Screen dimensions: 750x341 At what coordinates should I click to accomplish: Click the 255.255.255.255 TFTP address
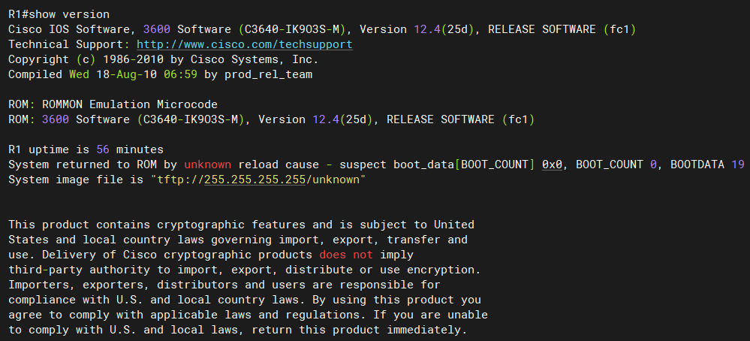pos(255,180)
